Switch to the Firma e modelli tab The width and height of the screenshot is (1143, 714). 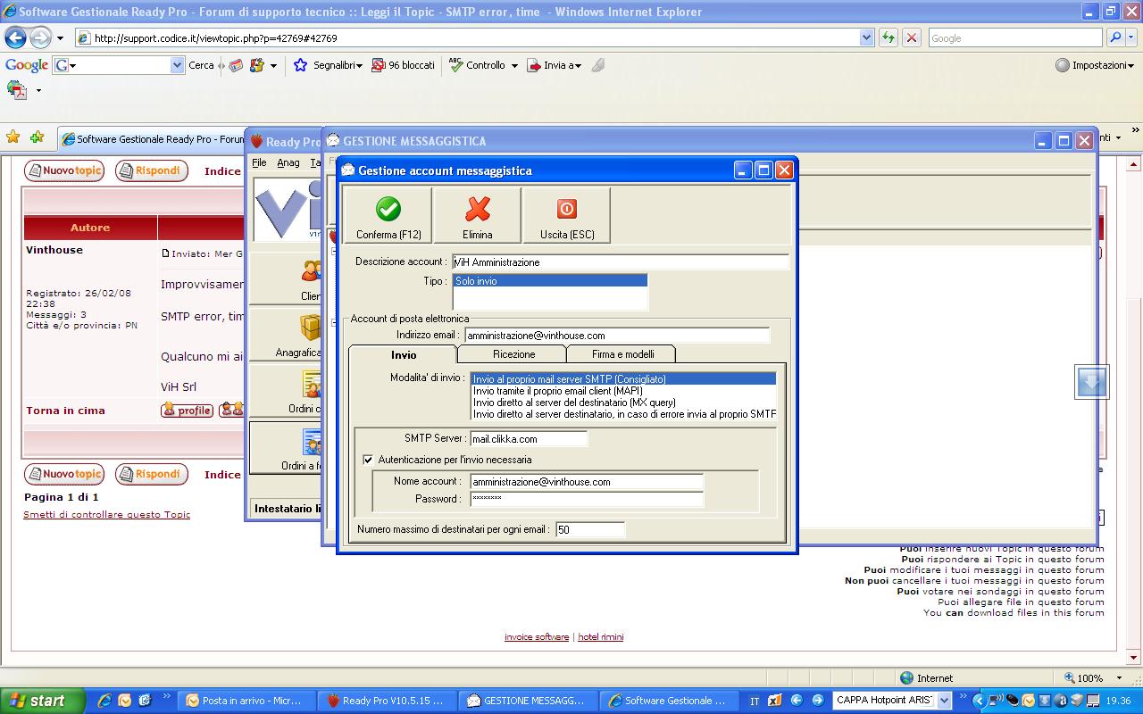point(622,354)
